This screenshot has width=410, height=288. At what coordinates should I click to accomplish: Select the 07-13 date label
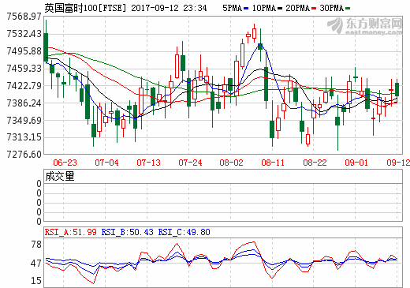148,163
